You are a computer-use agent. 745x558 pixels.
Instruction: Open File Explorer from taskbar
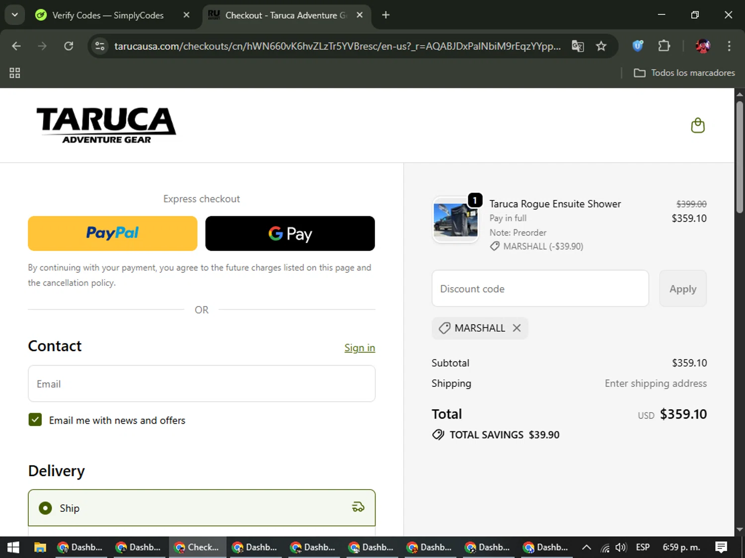pyautogui.click(x=40, y=547)
